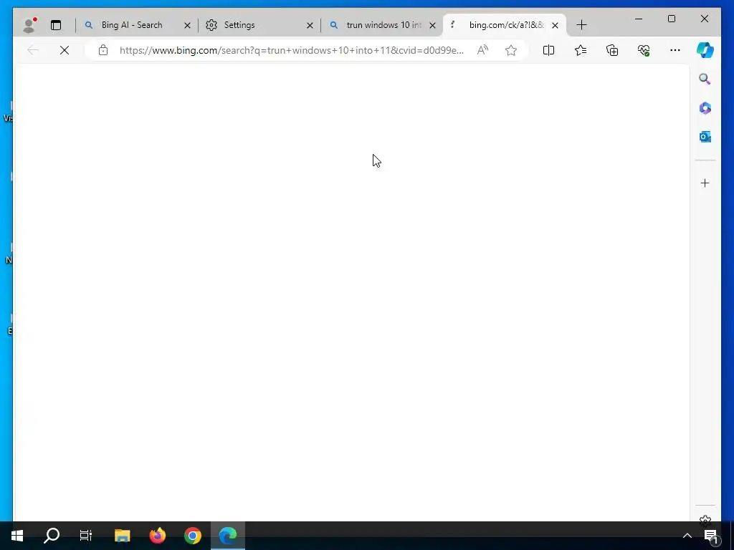Viewport: 734px width, 550px height.
Task: Open Browser essentials heart icon
Action: pyautogui.click(x=644, y=50)
